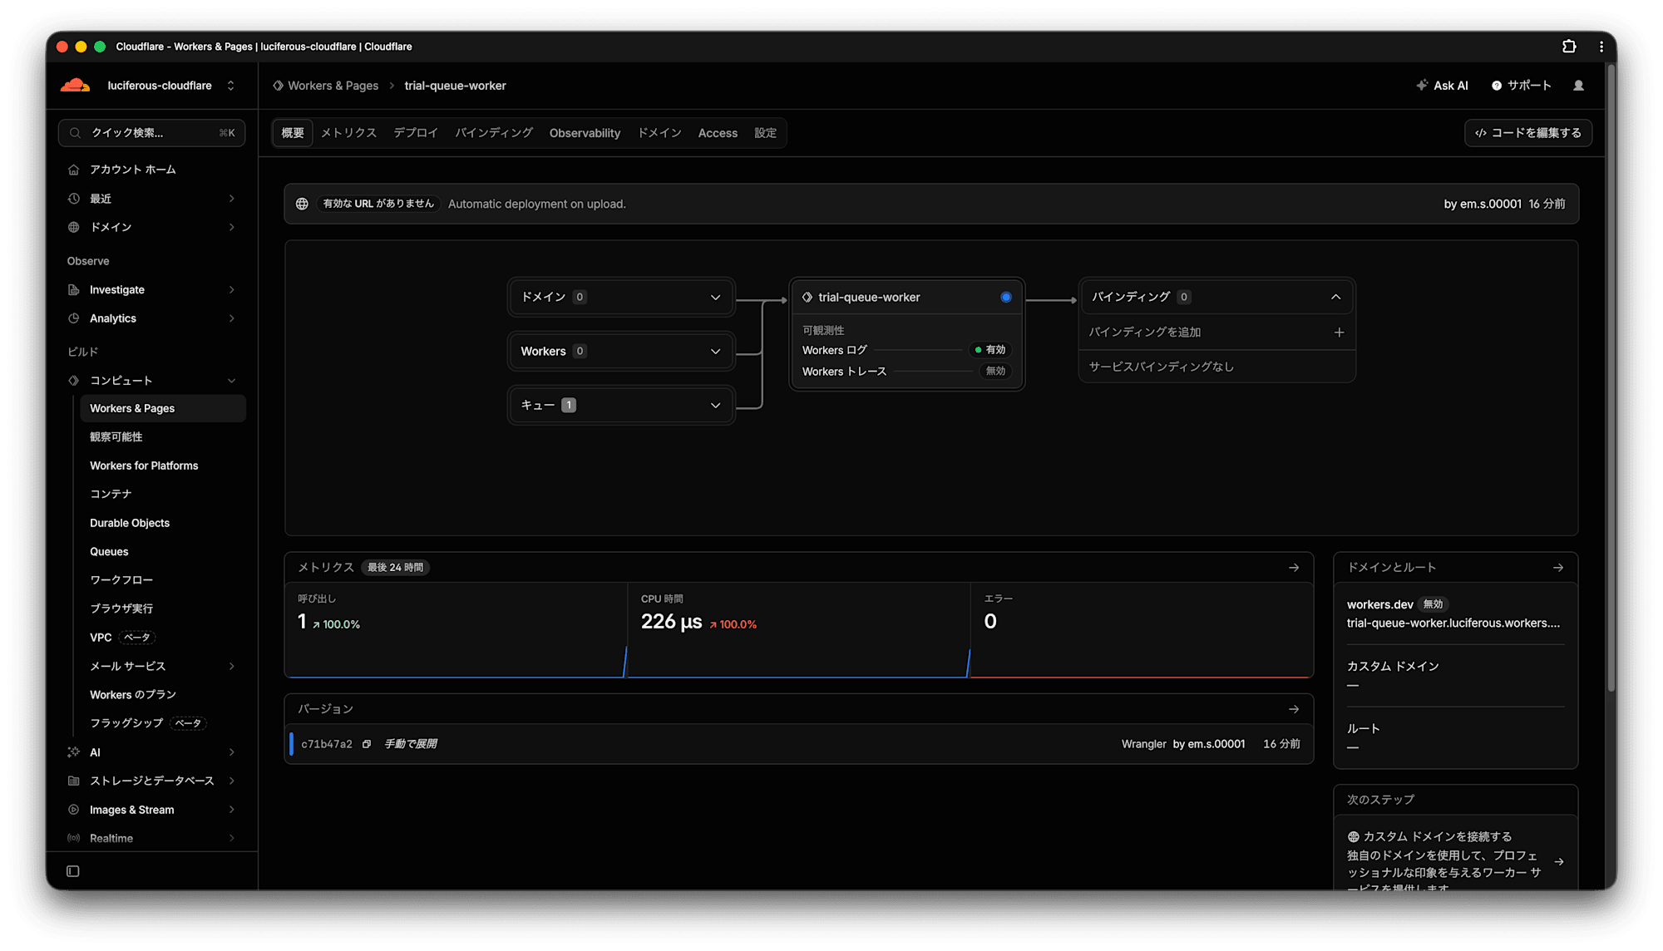This screenshot has height=951, width=1663.
Task: Click the trial-queue-worker.luciferous.workers domain text
Action: 1453,623
